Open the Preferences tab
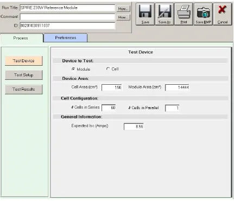The image size is (234, 201). pyautogui.click(x=66, y=37)
